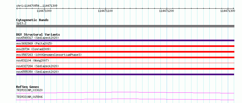Click the purple bar for nsv6549317
The height and width of the screenshot is (103, 242).
125,40
